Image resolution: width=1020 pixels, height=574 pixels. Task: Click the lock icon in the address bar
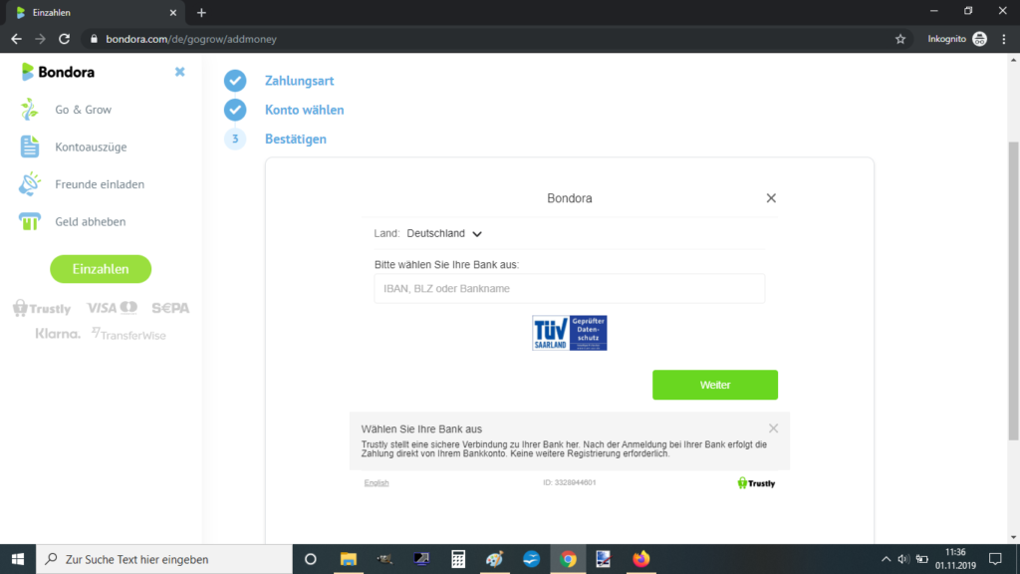point(94,39)
